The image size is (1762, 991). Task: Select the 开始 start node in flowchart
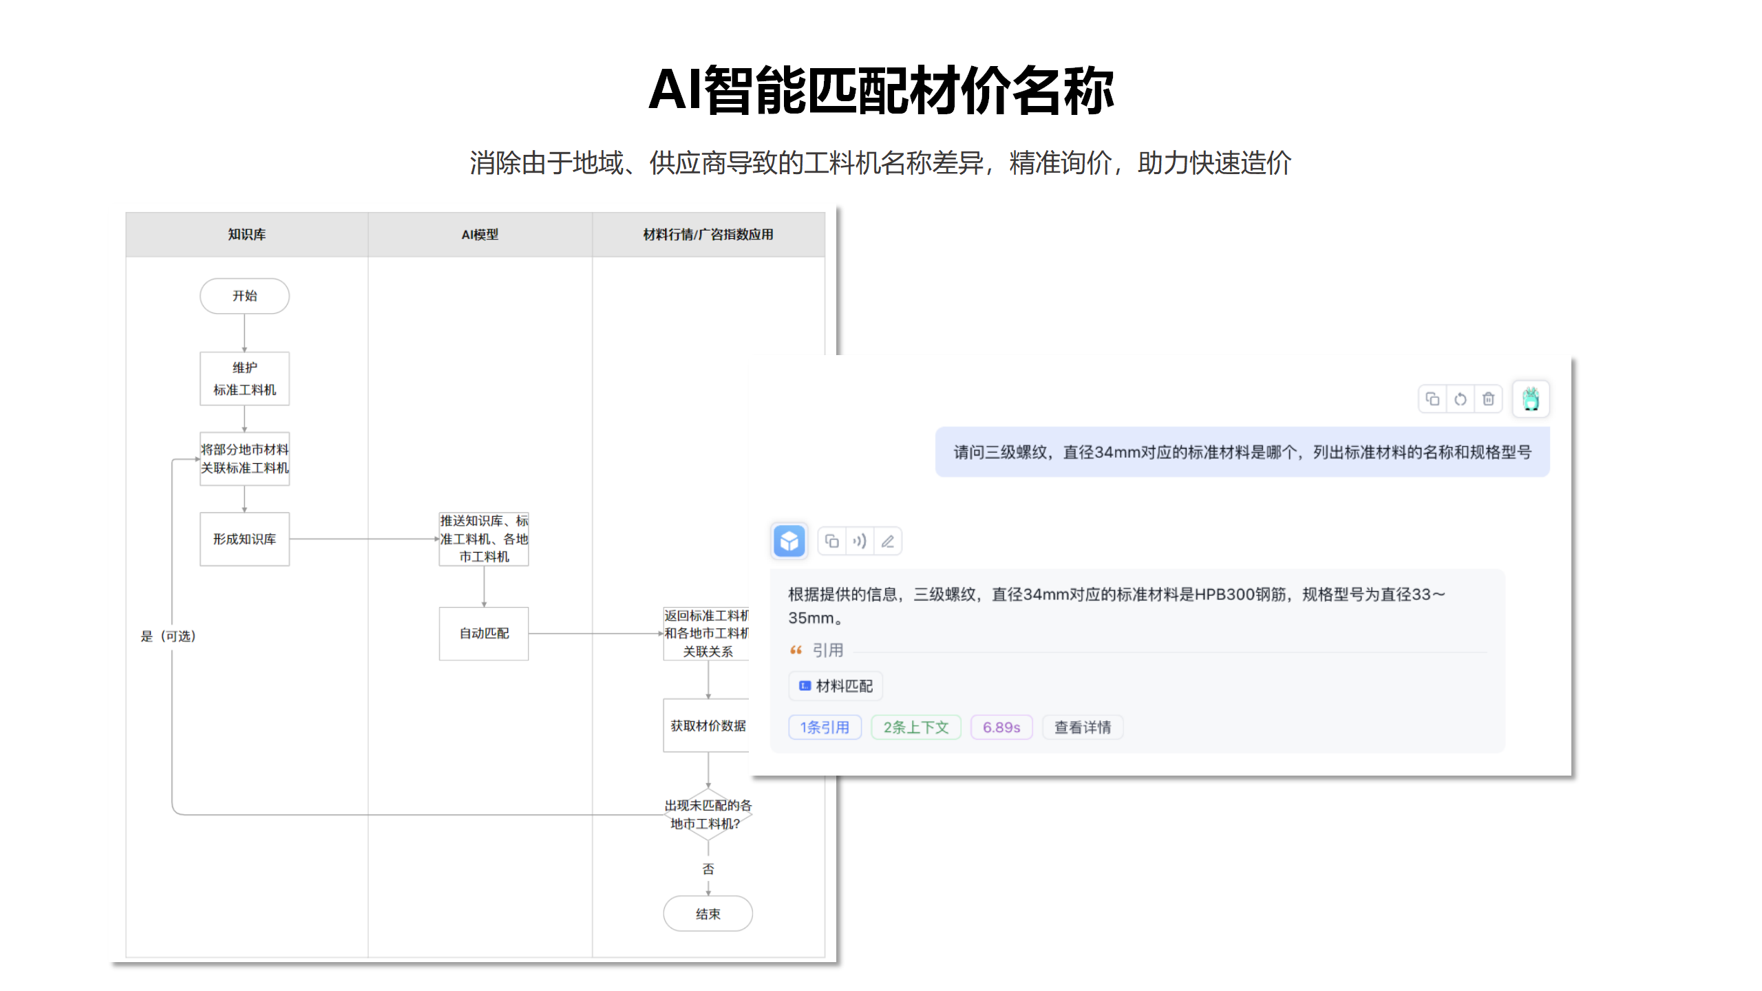[244, 296]
